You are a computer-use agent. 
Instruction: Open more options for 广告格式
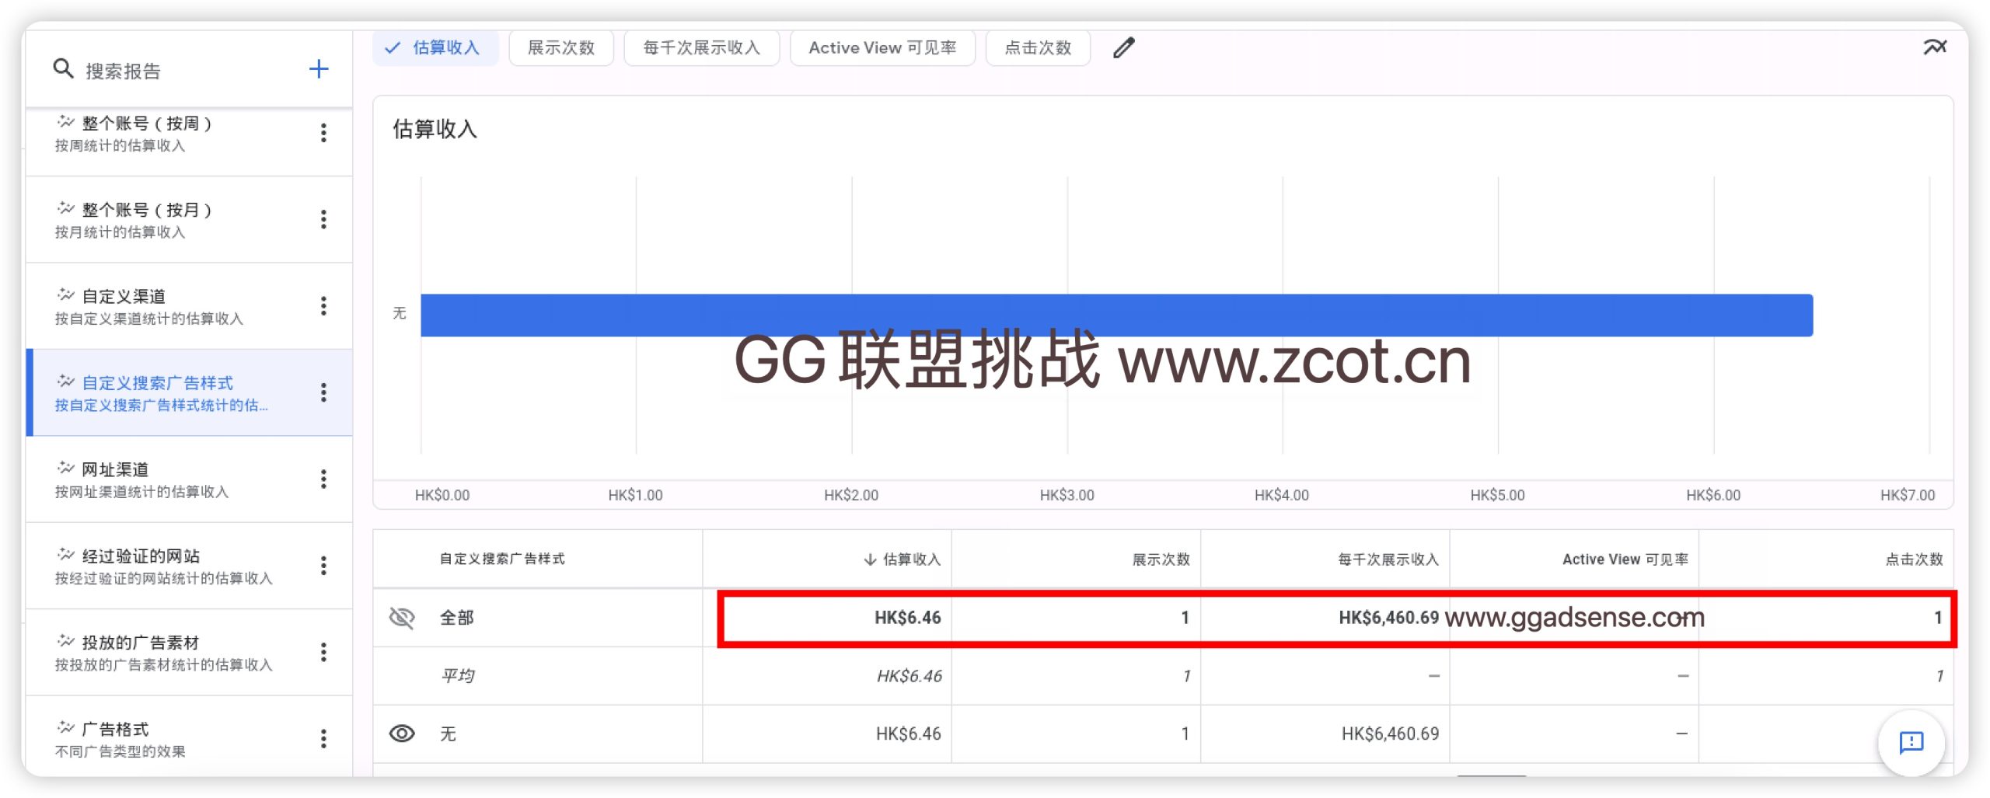[323, 738]
